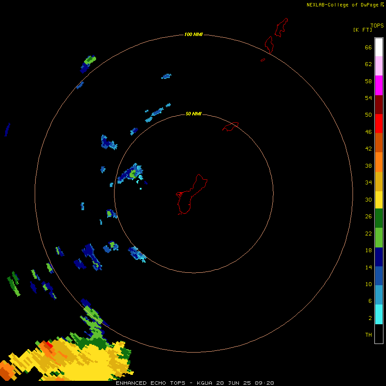This screenshot has width=386, height=386.
Task: Click the black TH threshold swatch
Action: point(379,334)
